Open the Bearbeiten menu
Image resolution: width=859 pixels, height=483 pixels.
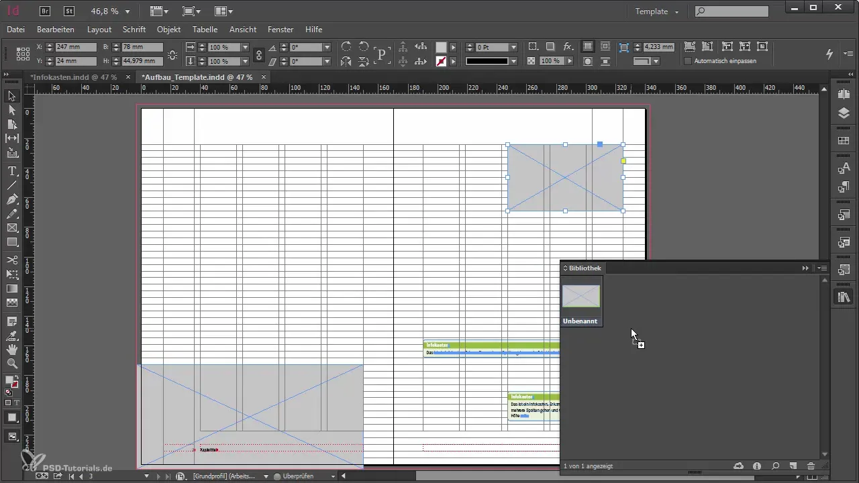coord(56,30)
